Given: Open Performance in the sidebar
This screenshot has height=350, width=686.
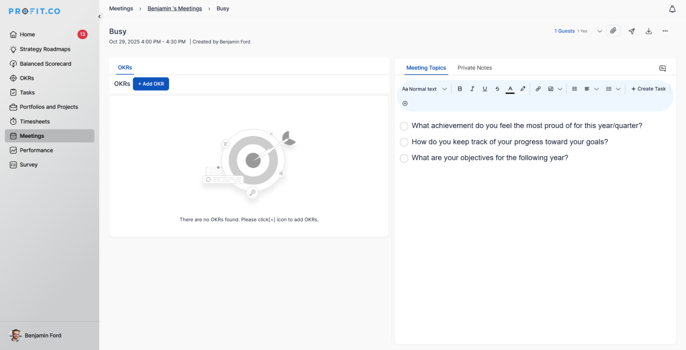Looking at the screenshot, I should point(36,150).
